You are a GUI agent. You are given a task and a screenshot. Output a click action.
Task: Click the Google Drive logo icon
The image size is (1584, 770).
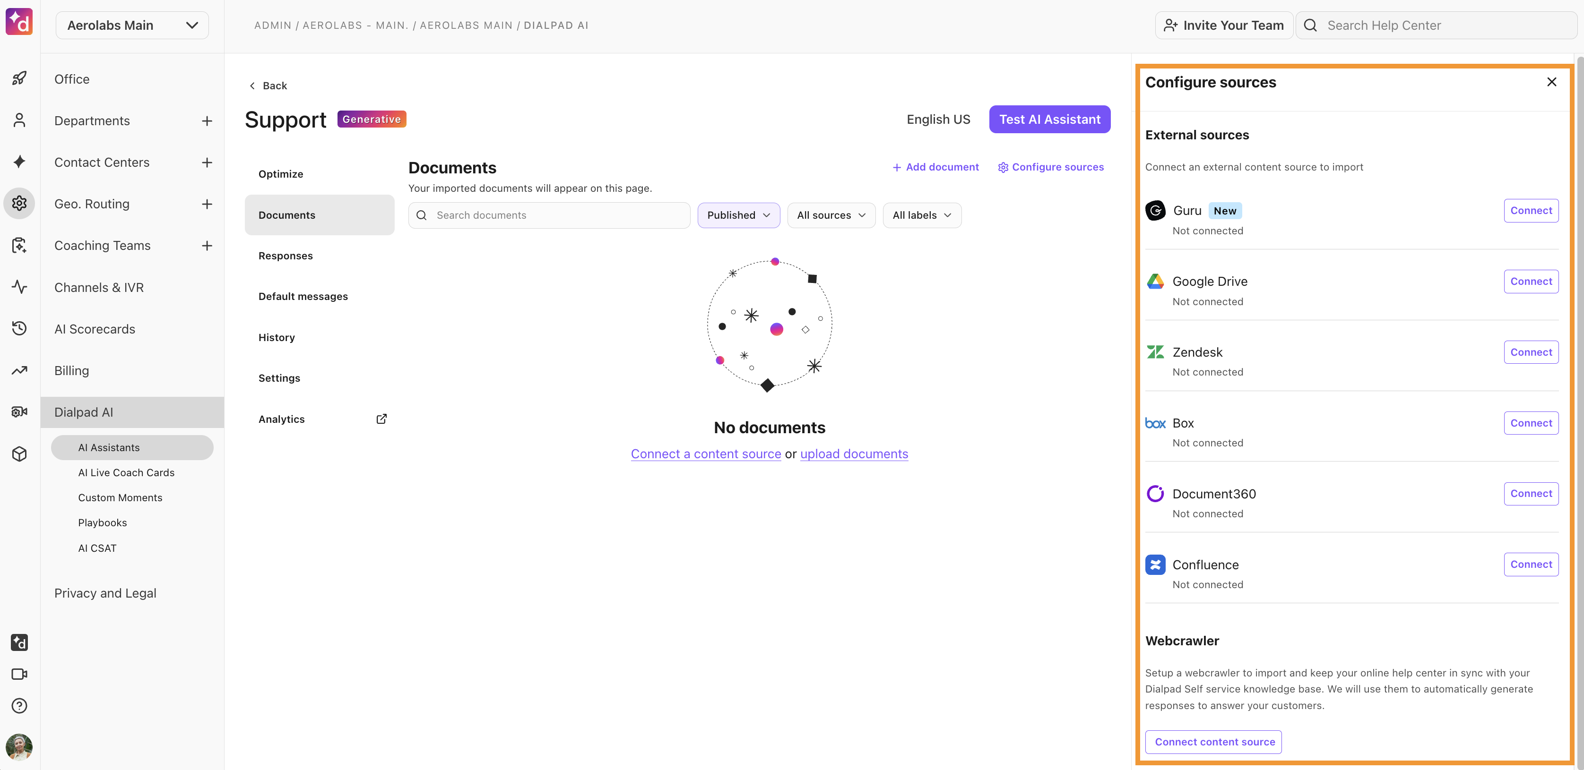pos(1155,282)
